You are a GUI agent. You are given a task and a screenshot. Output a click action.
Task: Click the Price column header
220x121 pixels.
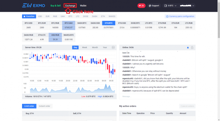point(152,113)
